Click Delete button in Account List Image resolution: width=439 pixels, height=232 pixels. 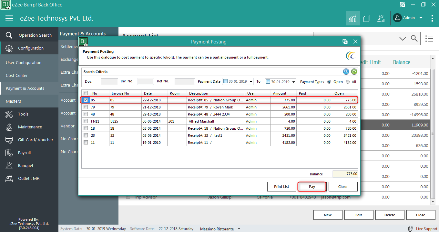tap(390, 215)
